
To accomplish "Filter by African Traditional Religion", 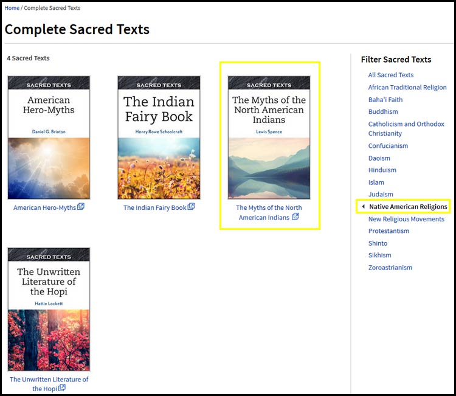I will point(407,87).
